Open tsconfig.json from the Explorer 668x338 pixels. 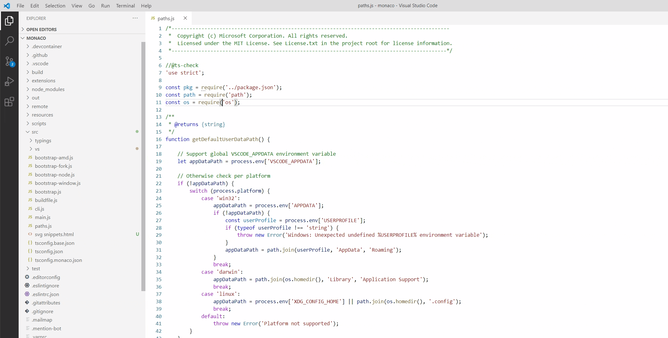(x=48, y=251)
